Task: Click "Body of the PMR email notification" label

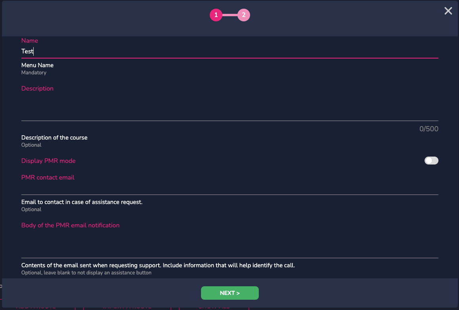Action: [x=70, y=225]
